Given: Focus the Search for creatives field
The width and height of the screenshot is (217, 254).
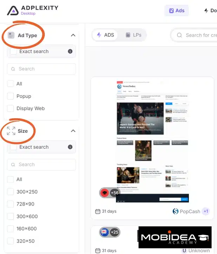Looking at the screenshot, I should click(194, 35).
